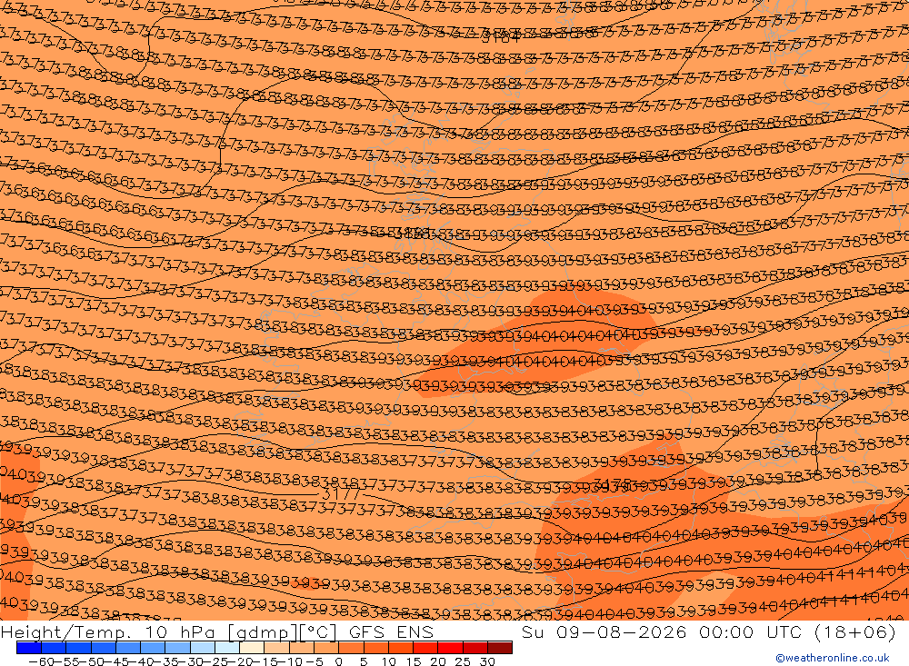This screenshot has width=909, height=666.
Task: Select the cream -20 to -15 swatch
Action: point(252,648)
